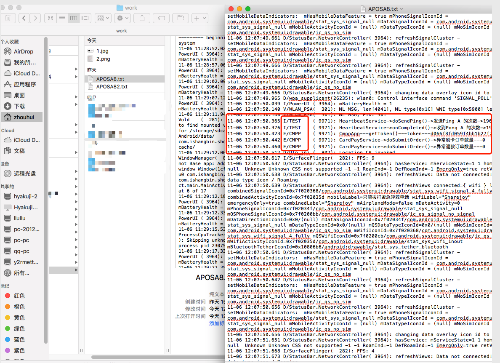Expand the highlighted folder row arrow in first column
This screenshot has width=500, height=363.
76,270
